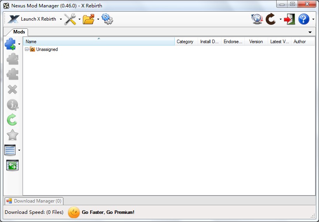
Task: Open the Download Manager (0) tab
Action: pyautogui.click(x=34, y=201)
